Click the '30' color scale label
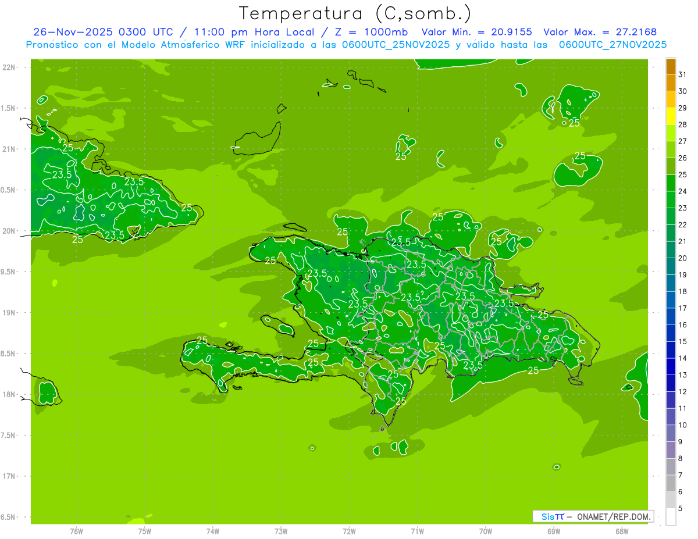This screenshot has height=539, width=698. (683, 91)
